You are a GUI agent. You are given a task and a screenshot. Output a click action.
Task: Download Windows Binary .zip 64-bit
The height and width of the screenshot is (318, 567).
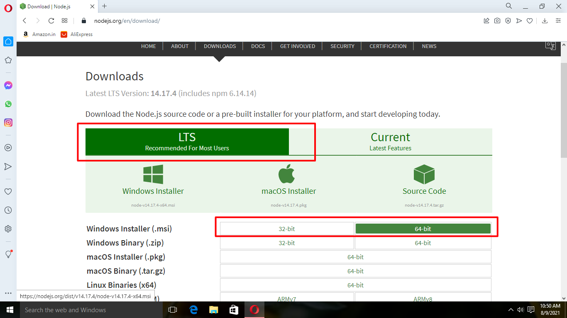(423, 243)
